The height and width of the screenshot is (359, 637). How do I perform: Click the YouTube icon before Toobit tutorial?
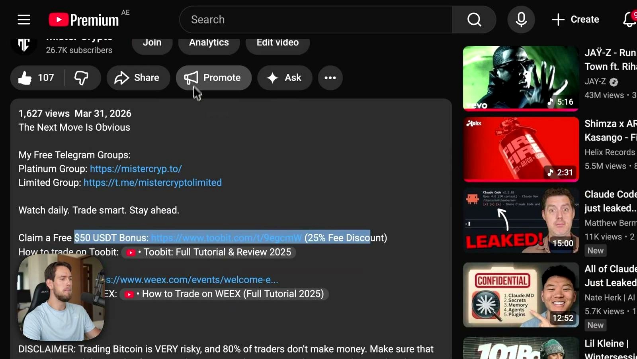pos(131,253)
